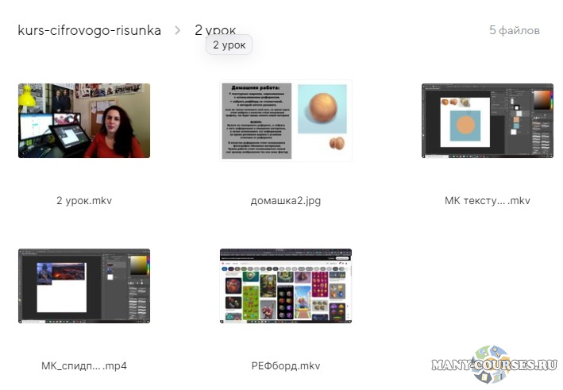Select the МК тексту... .mkv file name
The image size is (563, 390).
point(487,201)
